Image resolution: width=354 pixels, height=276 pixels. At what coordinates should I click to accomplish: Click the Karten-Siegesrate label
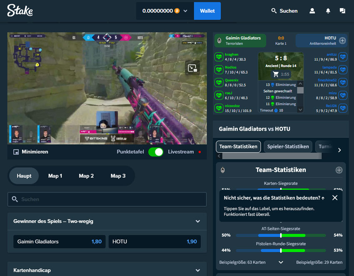[x=281, y=184]
